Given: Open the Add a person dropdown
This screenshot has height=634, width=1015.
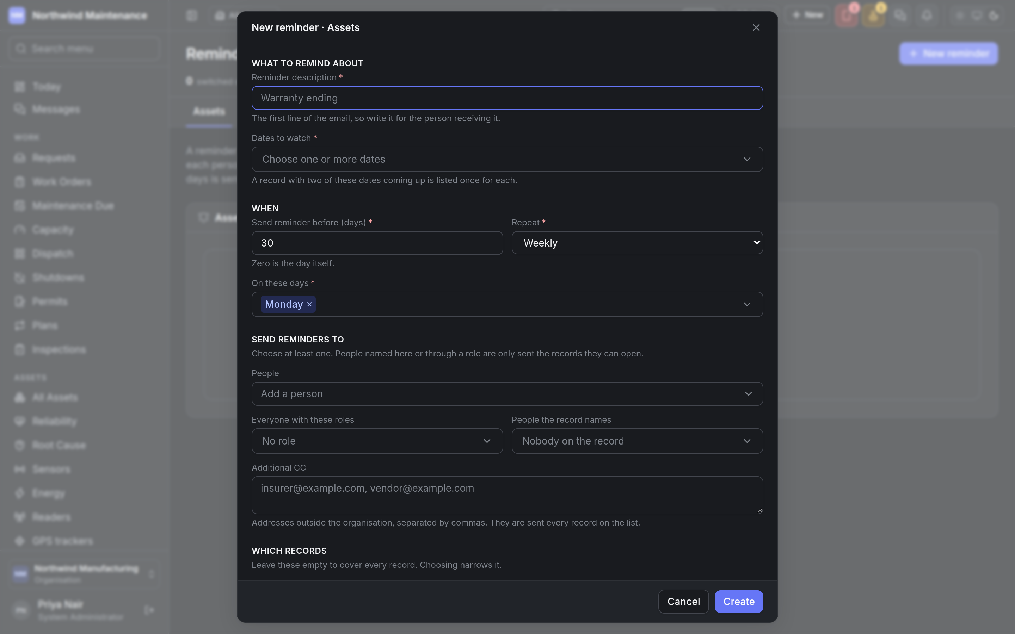Looking at the screenshot, I should coord(507,394).
